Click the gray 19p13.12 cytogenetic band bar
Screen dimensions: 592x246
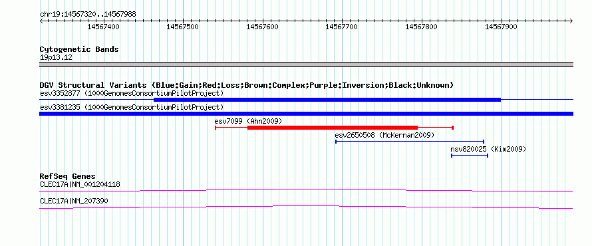306,64
